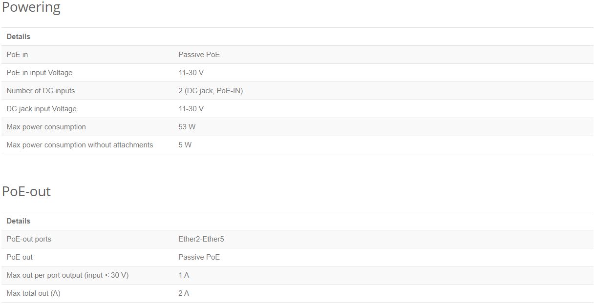Click the 11-30 V value for DC jack

191,109
